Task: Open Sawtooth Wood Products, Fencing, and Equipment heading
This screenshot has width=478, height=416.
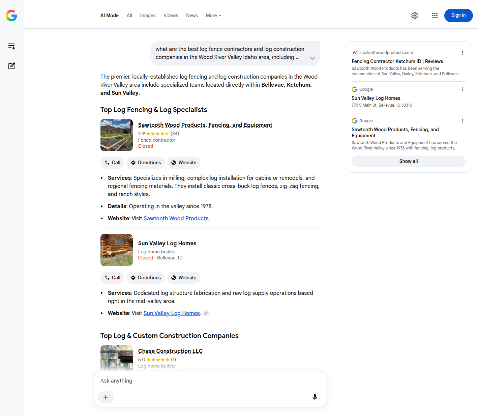Action: click(205, 125)
